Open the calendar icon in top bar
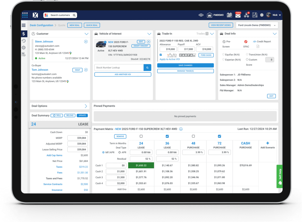 [230, 15]
